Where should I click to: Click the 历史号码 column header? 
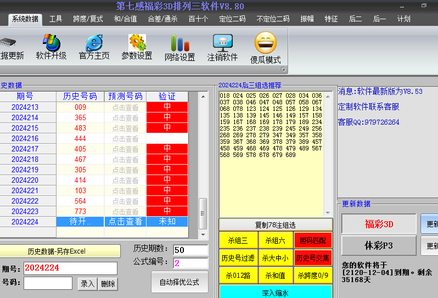(x=80, y=97)
